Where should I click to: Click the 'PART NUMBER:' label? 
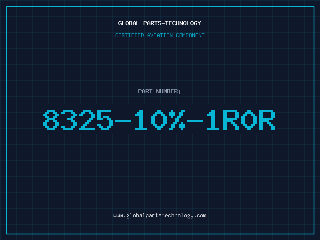pyautogui.click(x=159, y=91)
